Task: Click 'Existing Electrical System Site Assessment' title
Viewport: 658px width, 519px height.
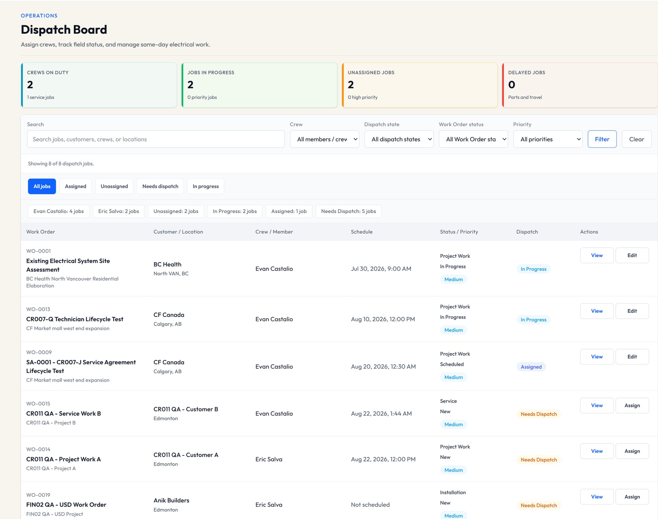Action: click(68, 265)
